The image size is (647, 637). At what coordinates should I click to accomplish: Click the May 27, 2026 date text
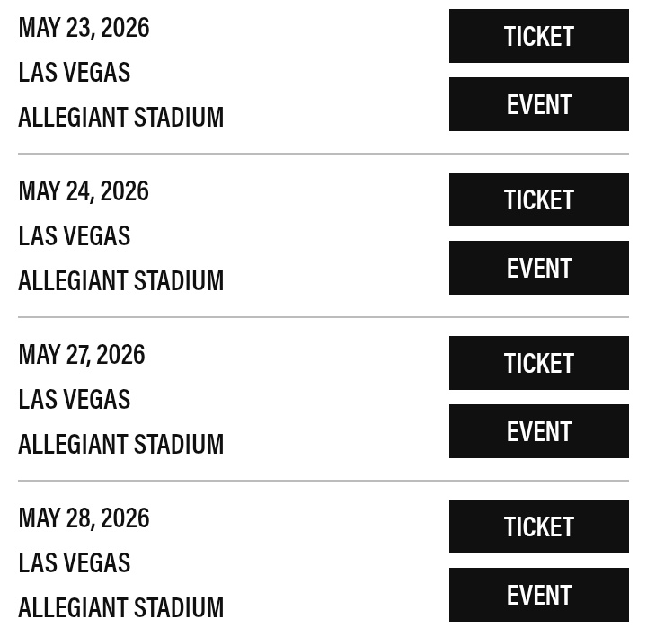(82, 355)
